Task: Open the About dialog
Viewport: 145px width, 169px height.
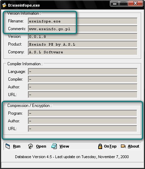Action: pyautogui.click(x=133, y=146)
